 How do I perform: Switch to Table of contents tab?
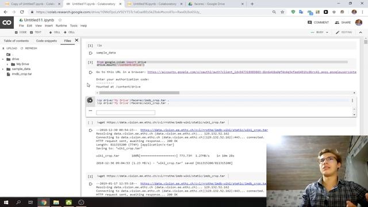coord(16,41)
